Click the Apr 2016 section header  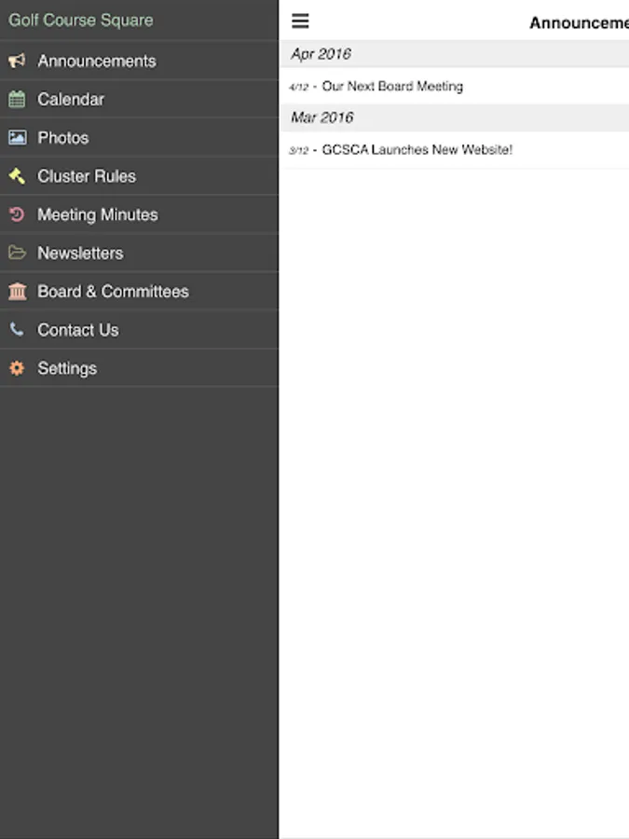(x=455, y=54)
